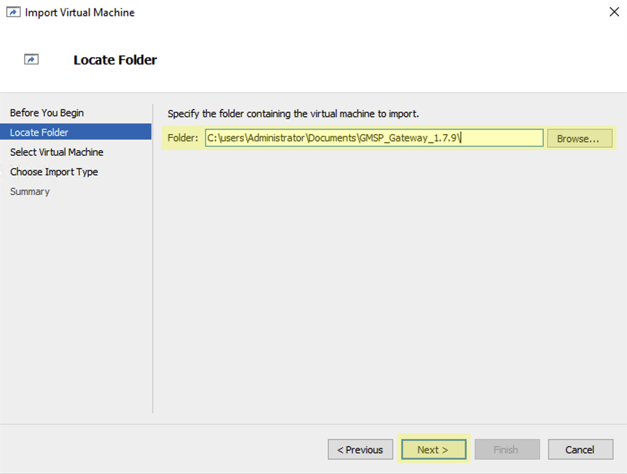The width and height of the screenshot is (627, 474).
Task: Click blank sidebar space beneath the Summary step
Action: (76, 304)
